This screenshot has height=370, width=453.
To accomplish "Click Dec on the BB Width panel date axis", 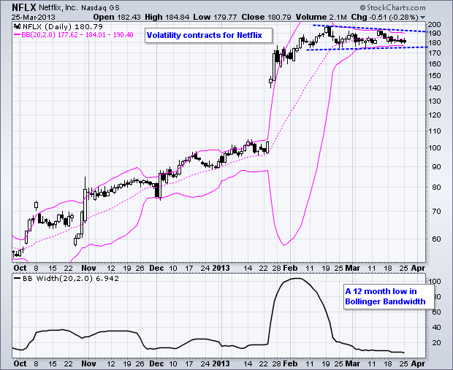I will [156, 363].
